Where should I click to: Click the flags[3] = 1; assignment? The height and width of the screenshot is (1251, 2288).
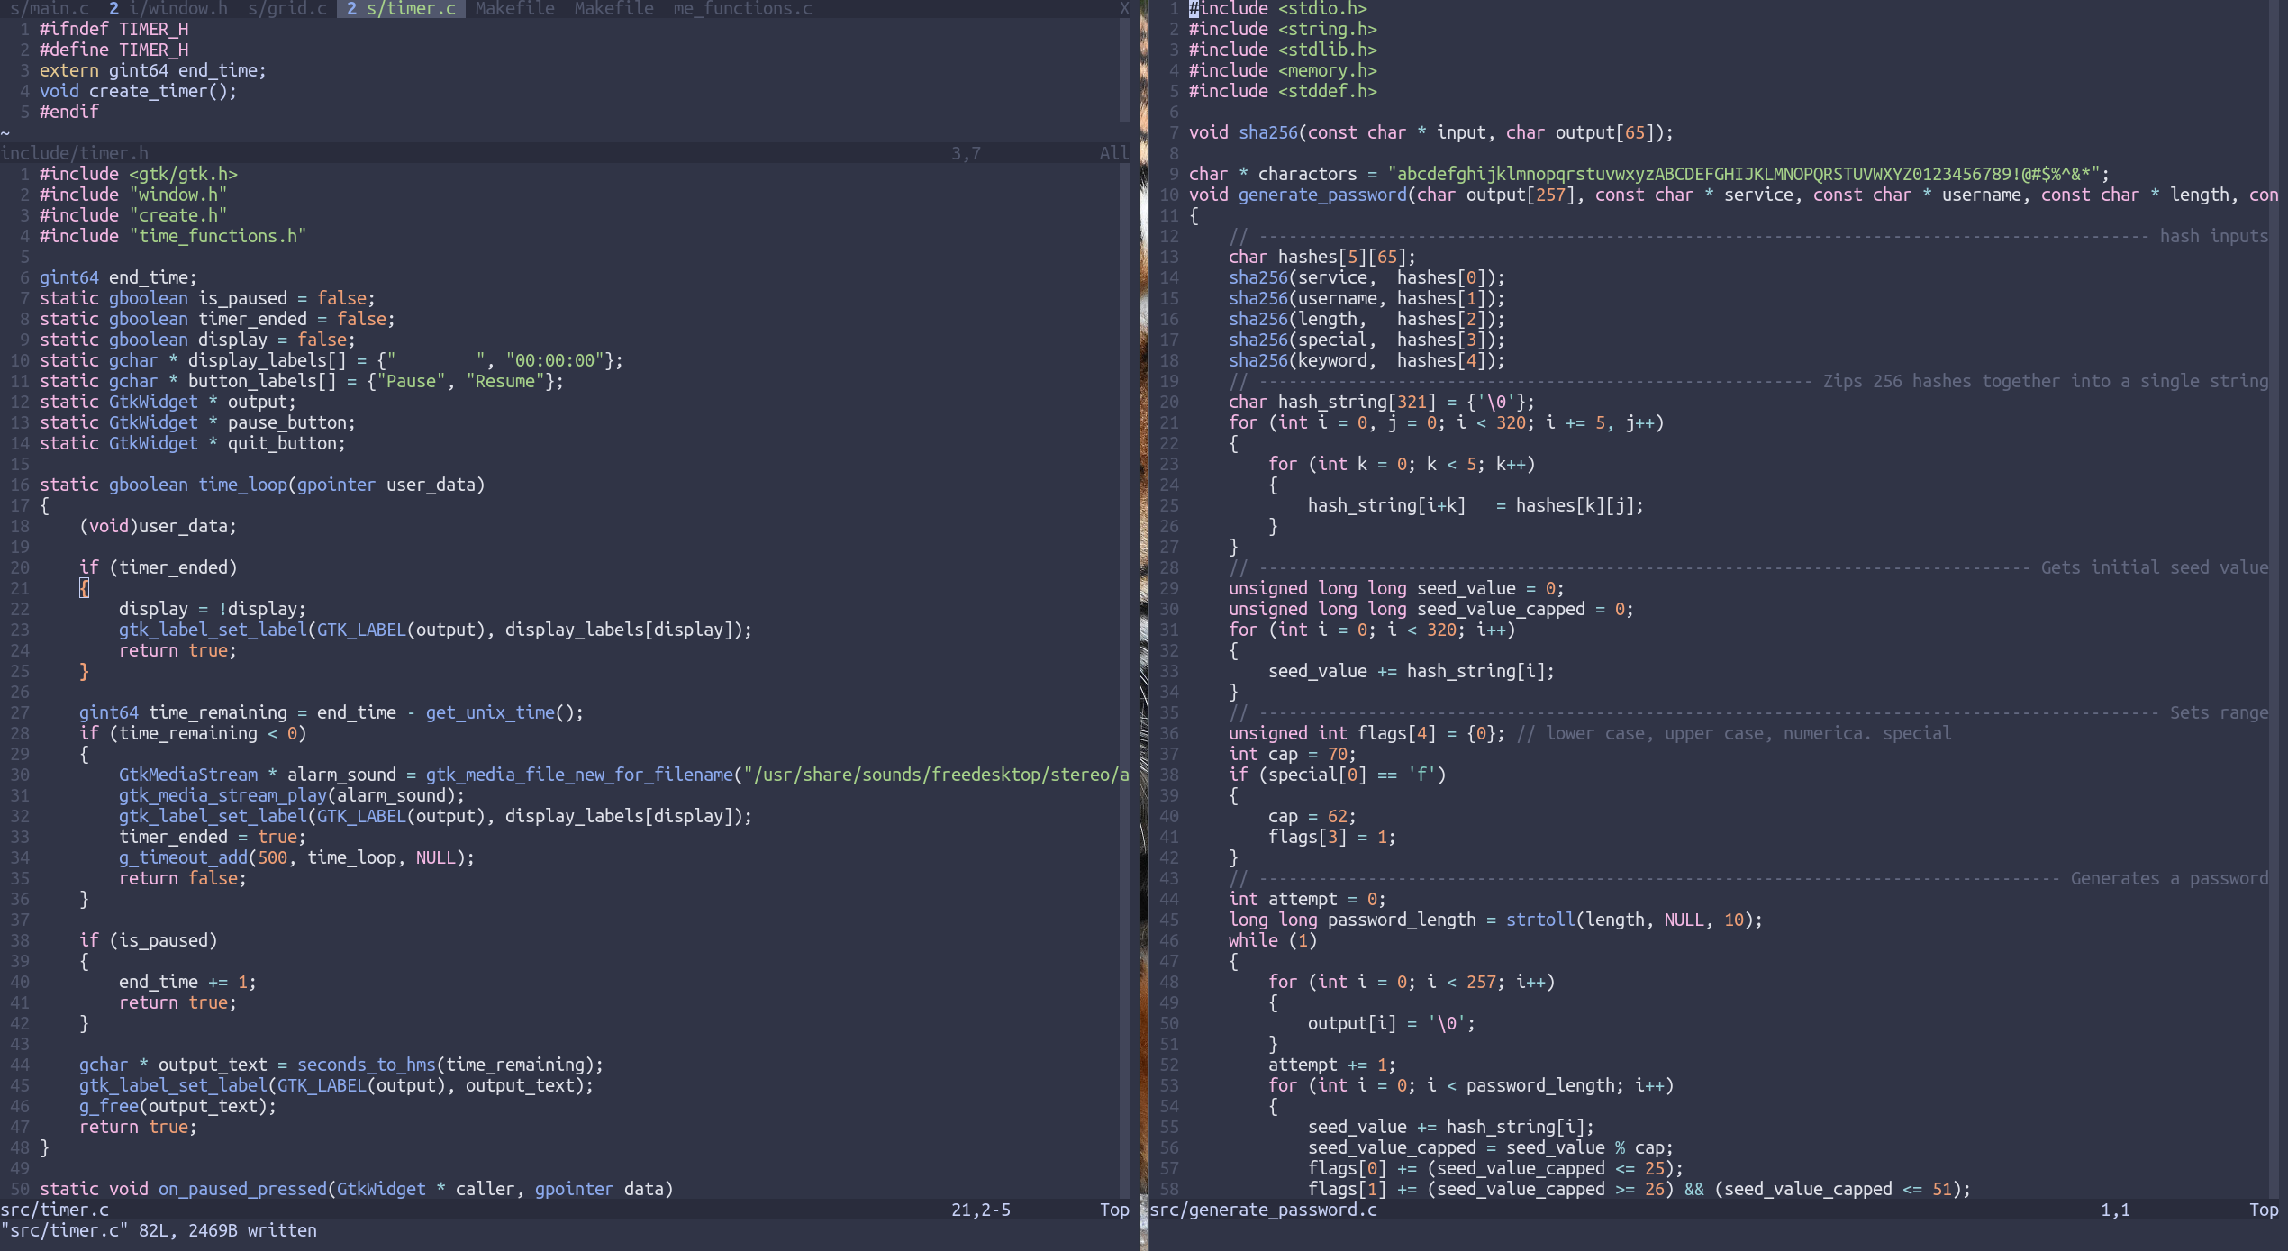click(1331, 837)
